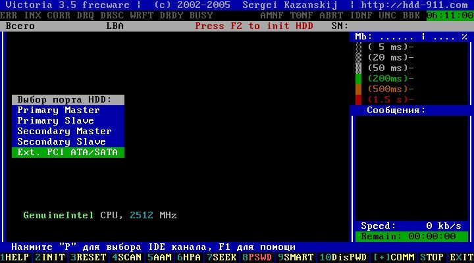This screenshot has width=474, height=263.
Task: Click the CORR status flag
Action: click(59, 15)
